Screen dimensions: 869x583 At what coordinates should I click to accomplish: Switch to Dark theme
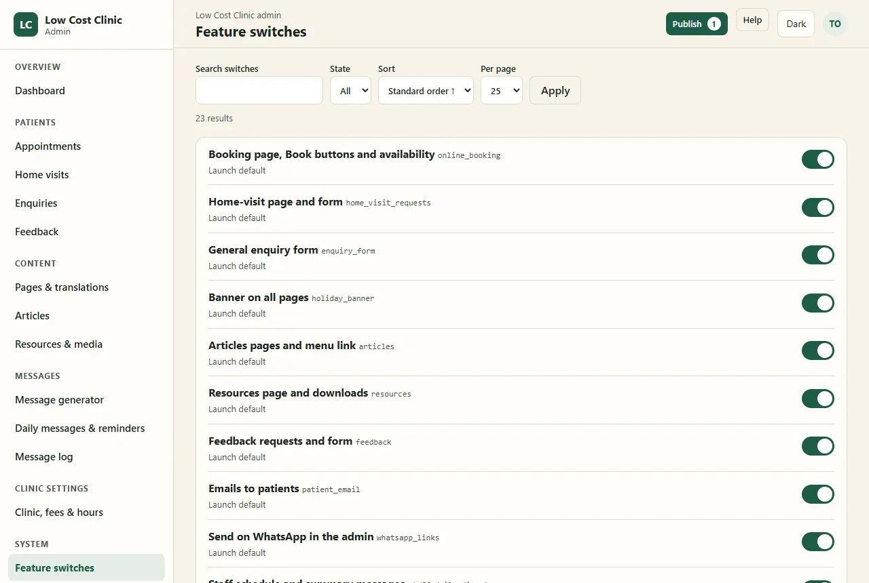(796, 24)
